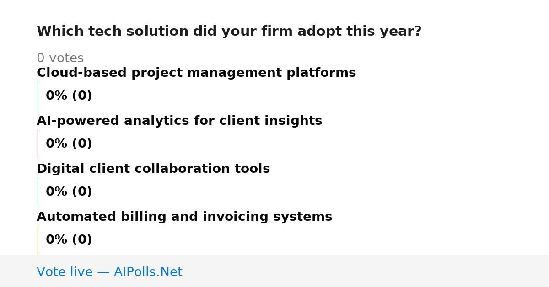This screenshot has height=287, width=549.
Task: Click 0% (0) result under Automated billing
Action: [x=69, y=240]
